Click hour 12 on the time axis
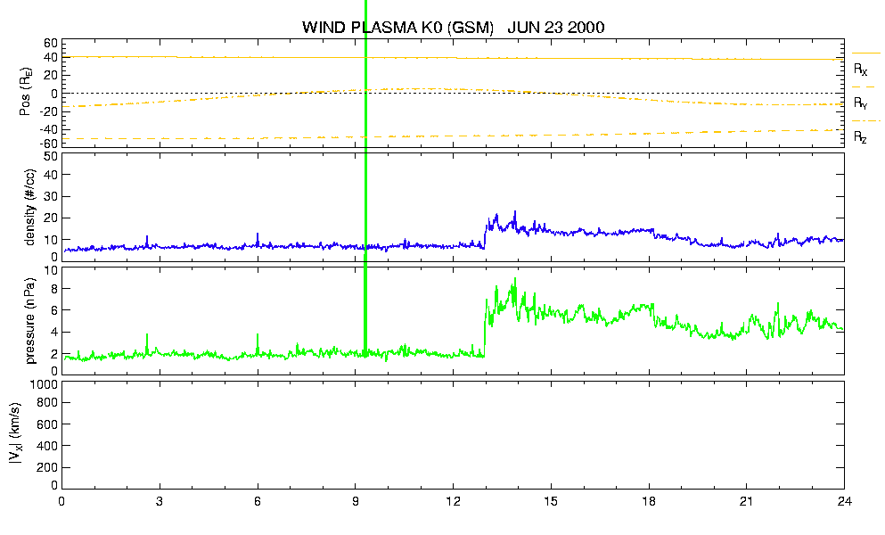 click(453, 502)
